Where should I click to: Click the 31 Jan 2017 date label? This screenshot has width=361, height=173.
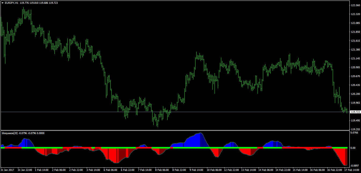[7, 170]
